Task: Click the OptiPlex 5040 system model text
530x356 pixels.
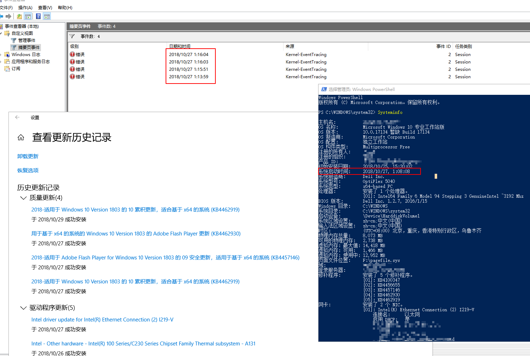Action: click(379, 181)
